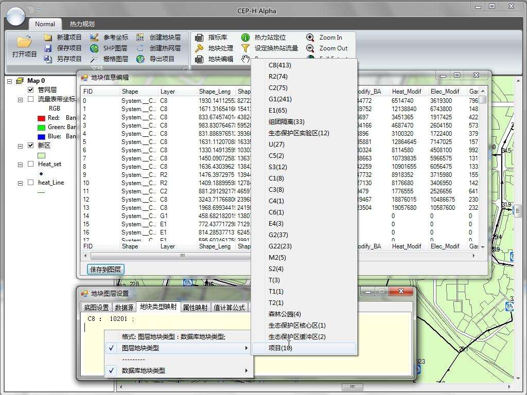Toggle the Heat_set layer checkbox
Viewport: 527px width, 395px height.
pyautogui.click(x=30, y=164)
